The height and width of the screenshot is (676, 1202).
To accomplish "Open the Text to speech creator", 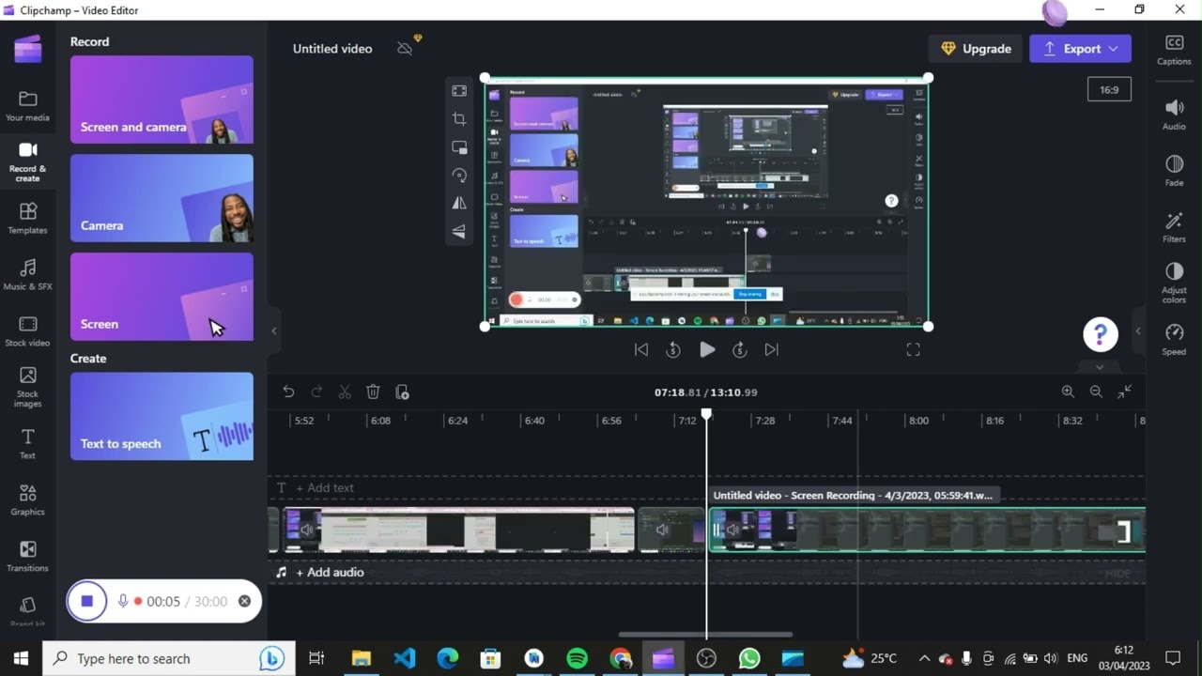I will pyautogui.click(x=162, y=416).
